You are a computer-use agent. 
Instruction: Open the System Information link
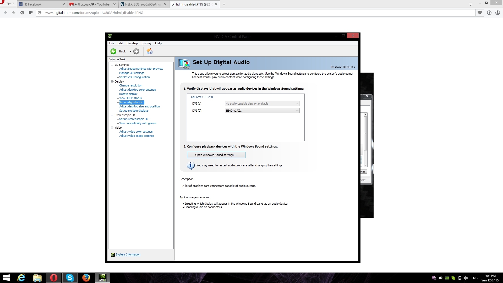click(128, 254)
